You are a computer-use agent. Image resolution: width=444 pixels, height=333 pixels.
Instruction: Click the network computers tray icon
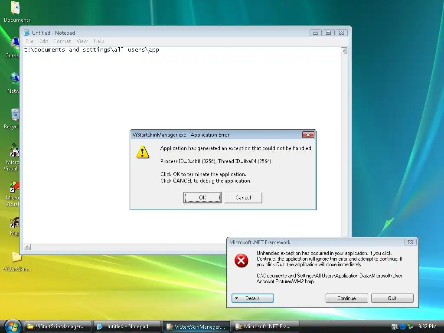[395, 326]
